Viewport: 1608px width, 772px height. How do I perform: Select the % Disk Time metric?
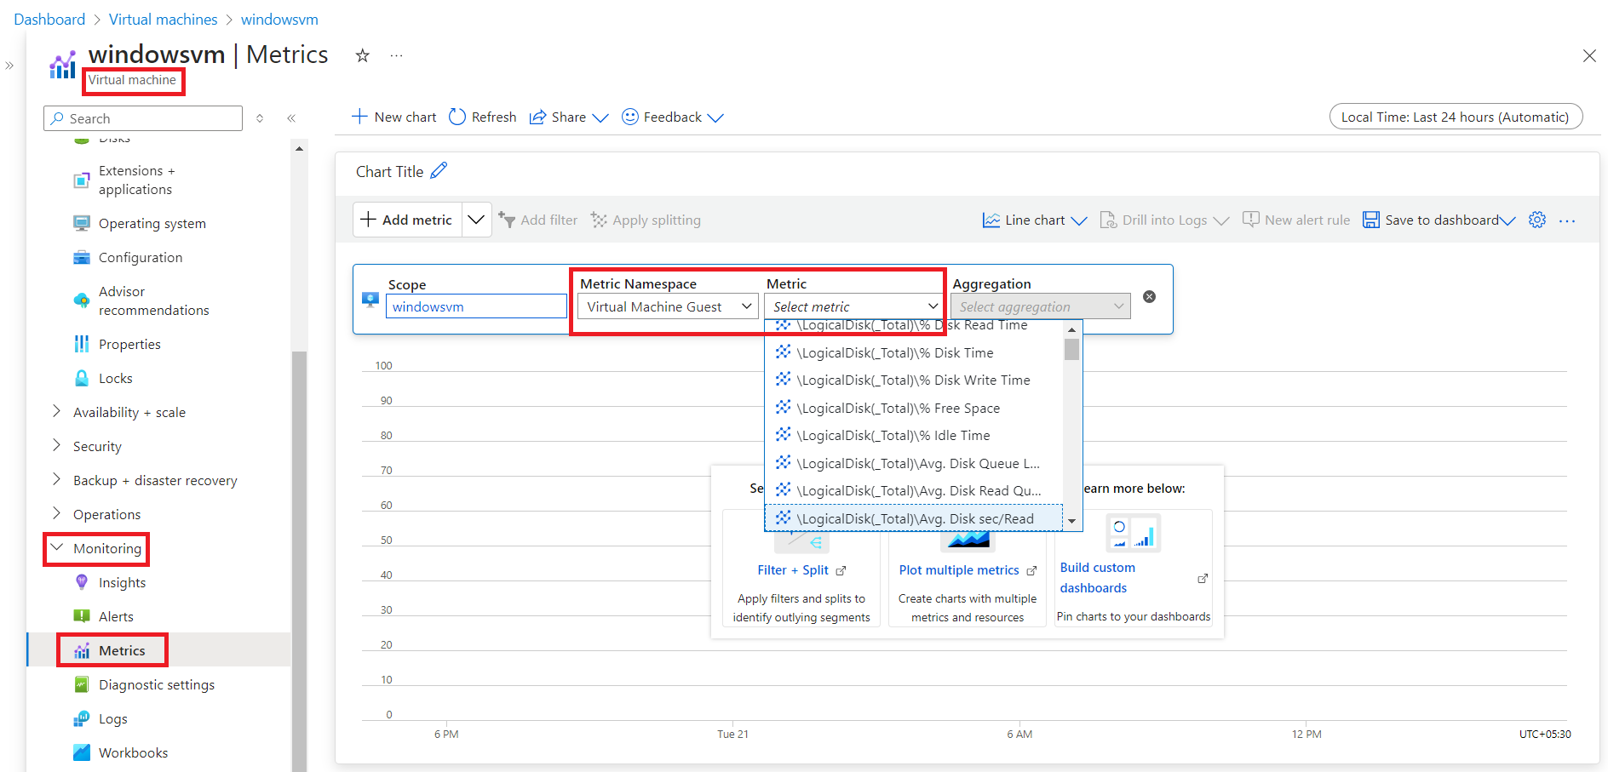[x=915, y=352]
